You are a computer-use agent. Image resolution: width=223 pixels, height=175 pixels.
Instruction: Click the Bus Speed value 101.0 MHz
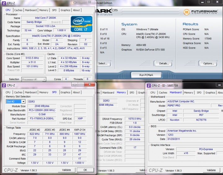[32, 66]
